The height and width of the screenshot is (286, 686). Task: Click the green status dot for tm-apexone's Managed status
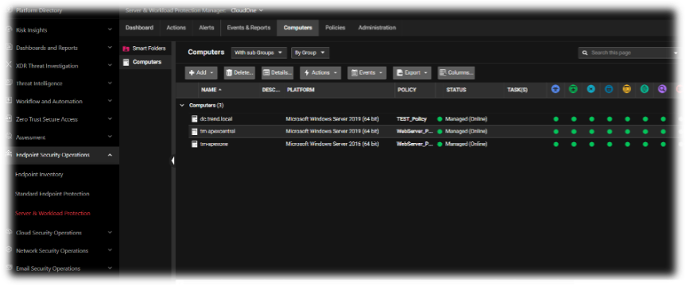point(440,144)
